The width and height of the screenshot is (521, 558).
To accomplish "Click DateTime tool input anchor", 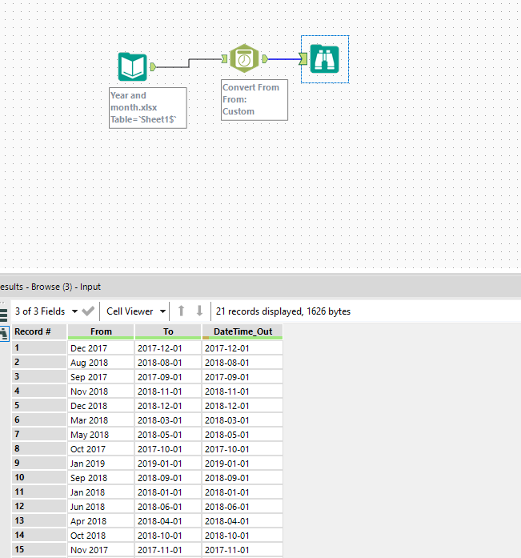I will click(224, 59).
